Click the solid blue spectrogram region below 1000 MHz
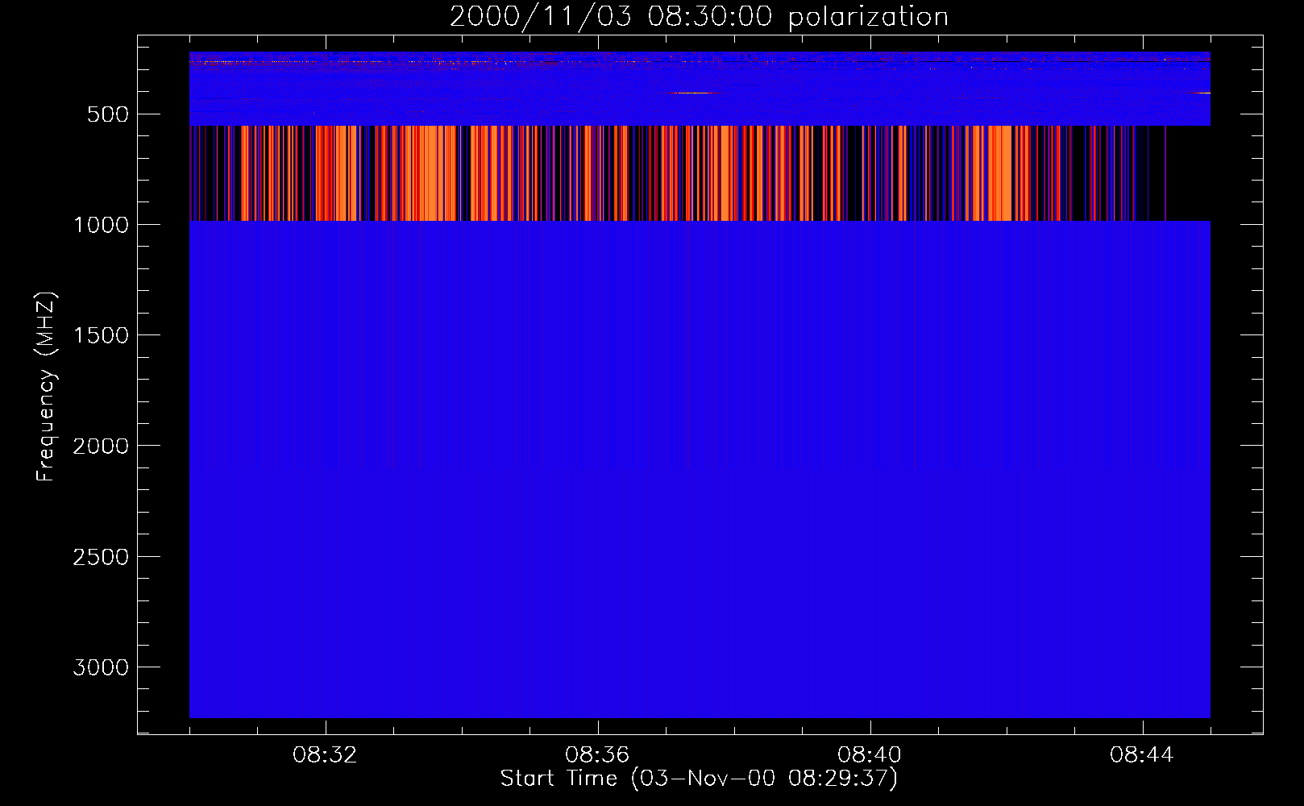Image resolution: width=1304 pixels, height=806 pixels. pos(700,469)
